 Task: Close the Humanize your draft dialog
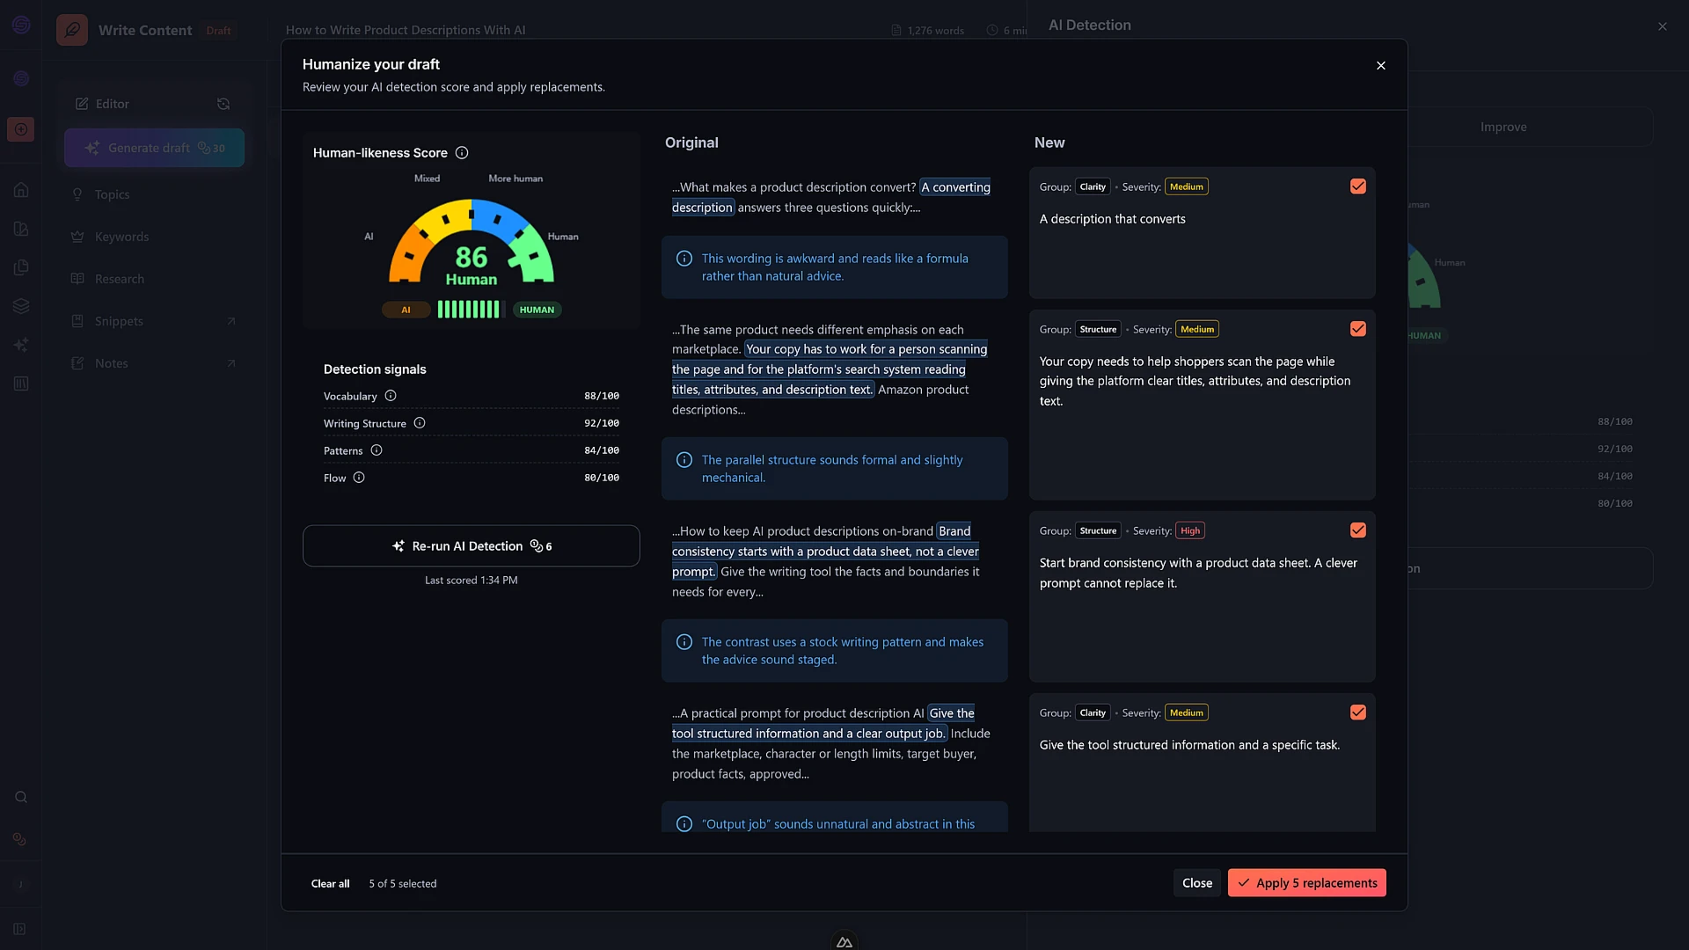(1381, 66)
